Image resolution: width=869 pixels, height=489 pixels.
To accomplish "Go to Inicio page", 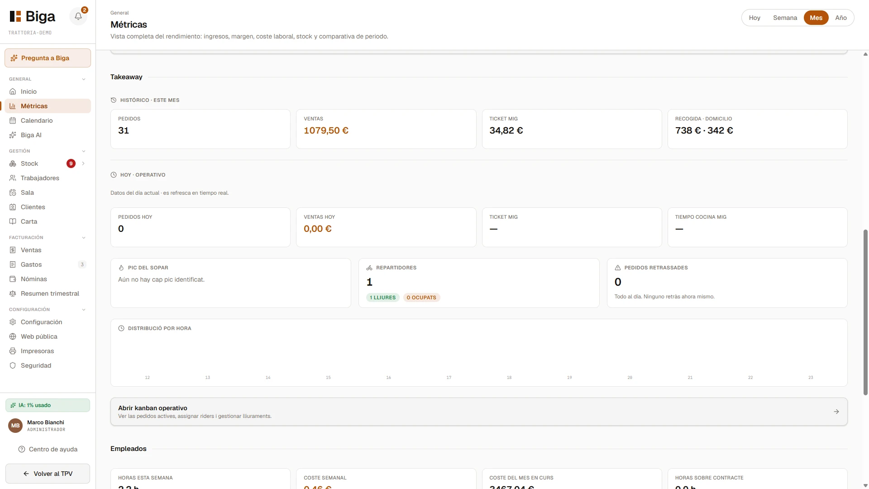I will [48, 91].
